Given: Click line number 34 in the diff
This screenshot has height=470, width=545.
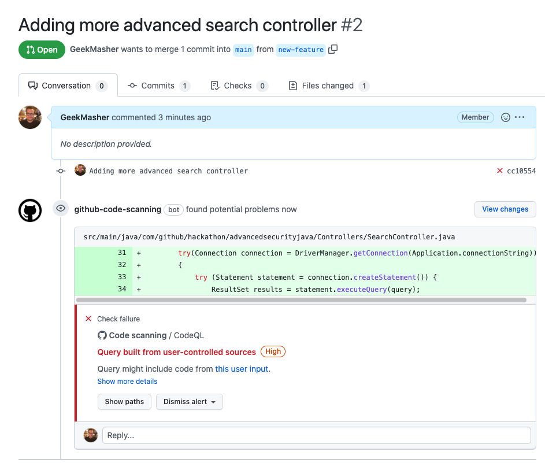Looking at the screenshot, I should pos(121,289).
